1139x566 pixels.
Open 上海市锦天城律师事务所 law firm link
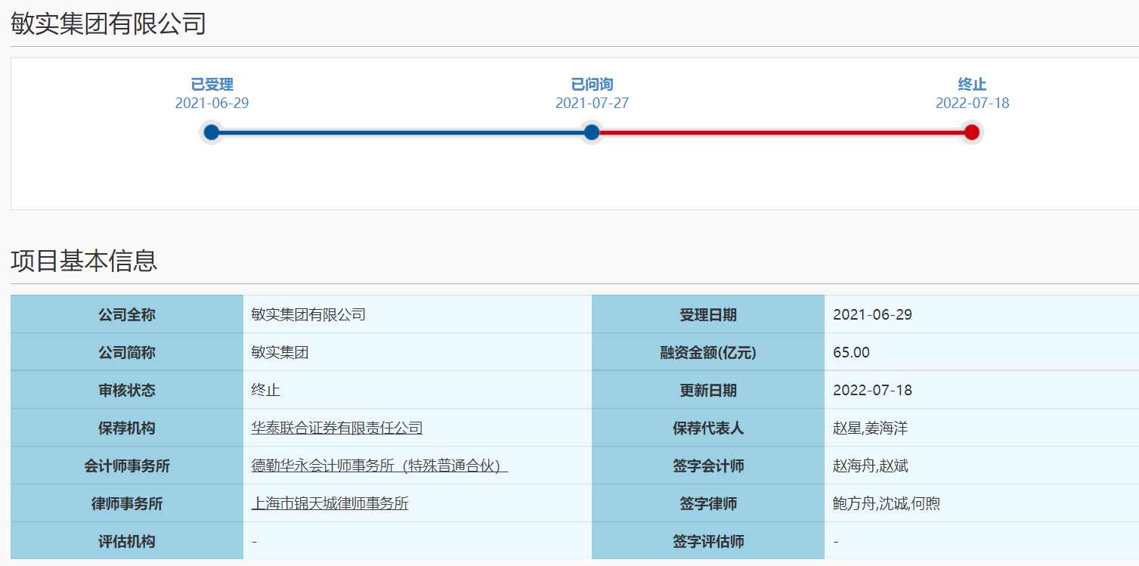tap(330, 504)
